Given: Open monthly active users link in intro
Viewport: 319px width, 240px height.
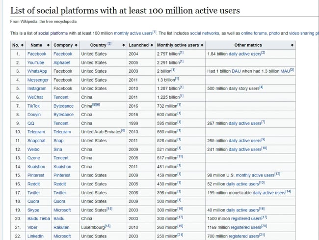Looking at the screenshot, I should [133, 33].
